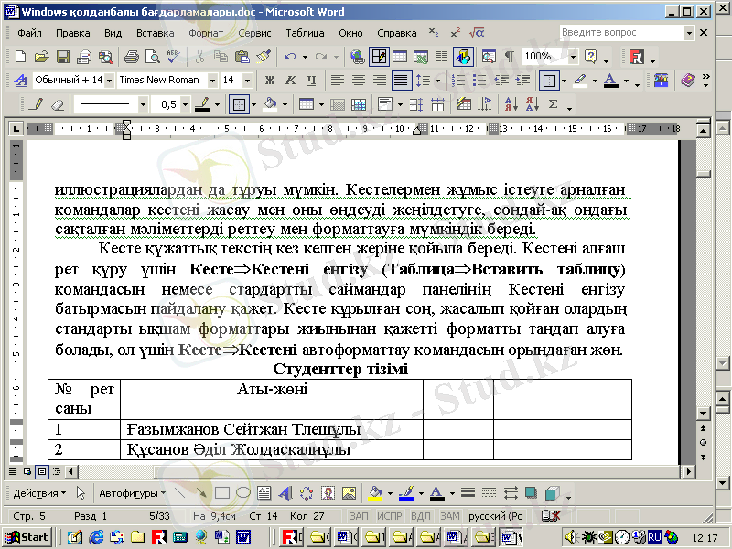Toggle justified text alignment

coord(400,81)
